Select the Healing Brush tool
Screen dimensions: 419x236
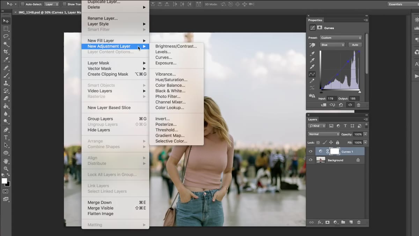[6, 68]
